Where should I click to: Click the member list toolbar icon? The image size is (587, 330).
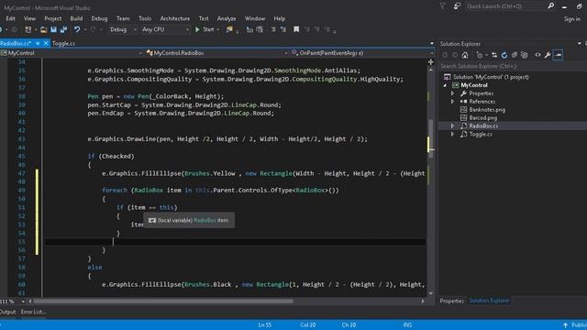point(249,29)
